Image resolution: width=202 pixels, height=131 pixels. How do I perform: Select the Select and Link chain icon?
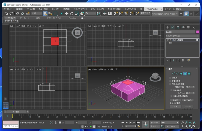point(17,14)
